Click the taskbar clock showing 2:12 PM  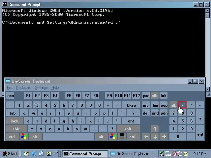(200, 154)
